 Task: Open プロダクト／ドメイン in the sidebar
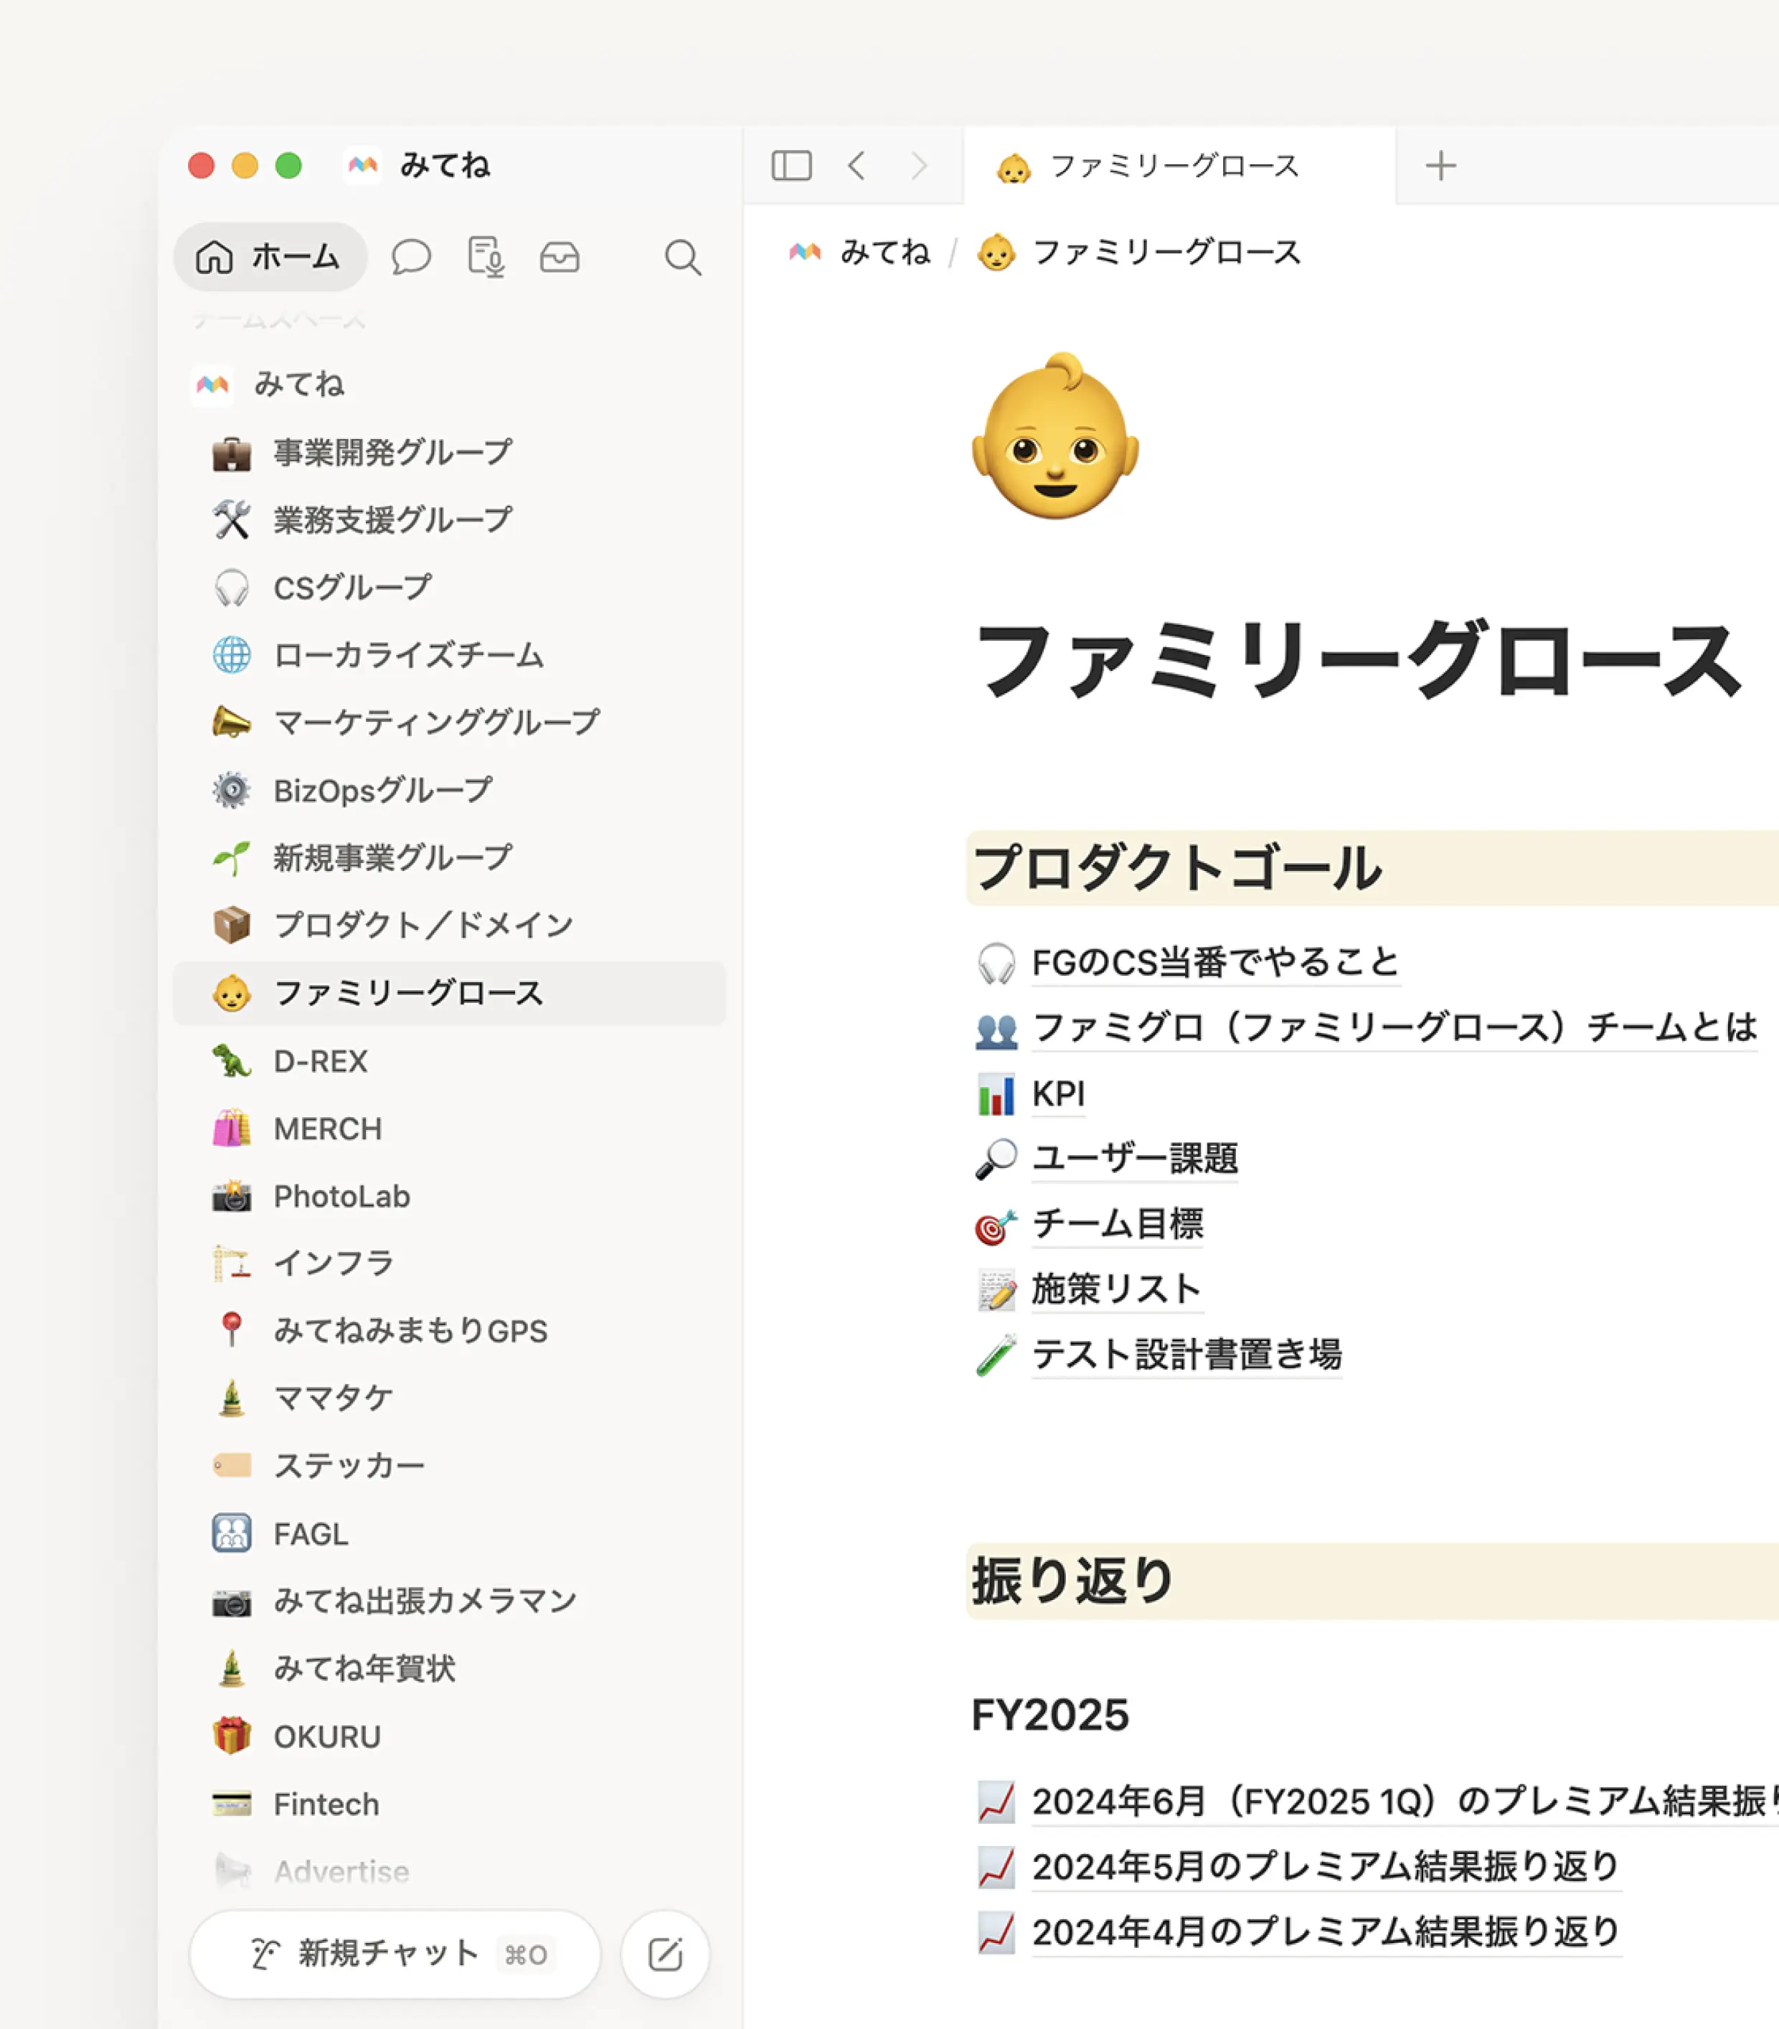click(449, 925)
